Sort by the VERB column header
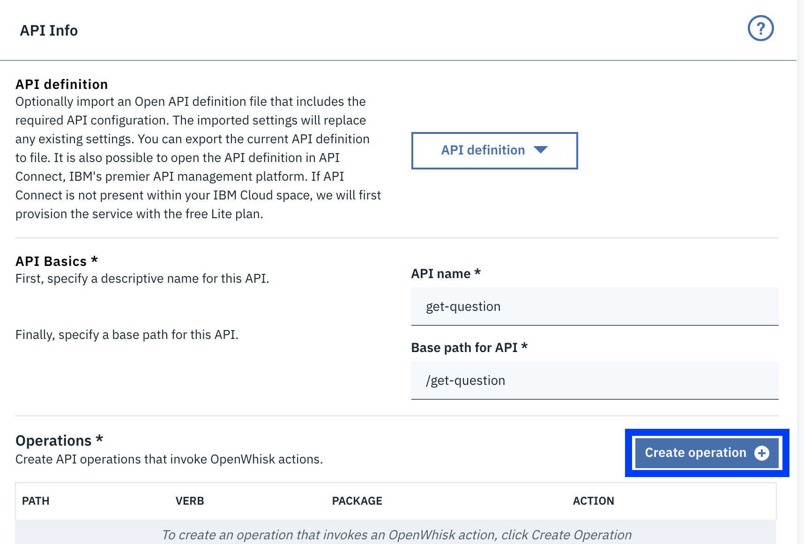 tap(190, 501)
